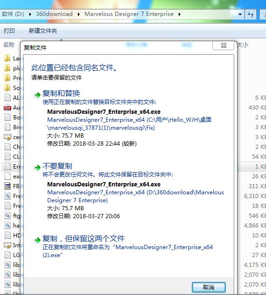The height and width of the screenshot is (295, 266).
Task: Click 新建文件夹 in Explorer toolbar
Action: coord(43,30)
